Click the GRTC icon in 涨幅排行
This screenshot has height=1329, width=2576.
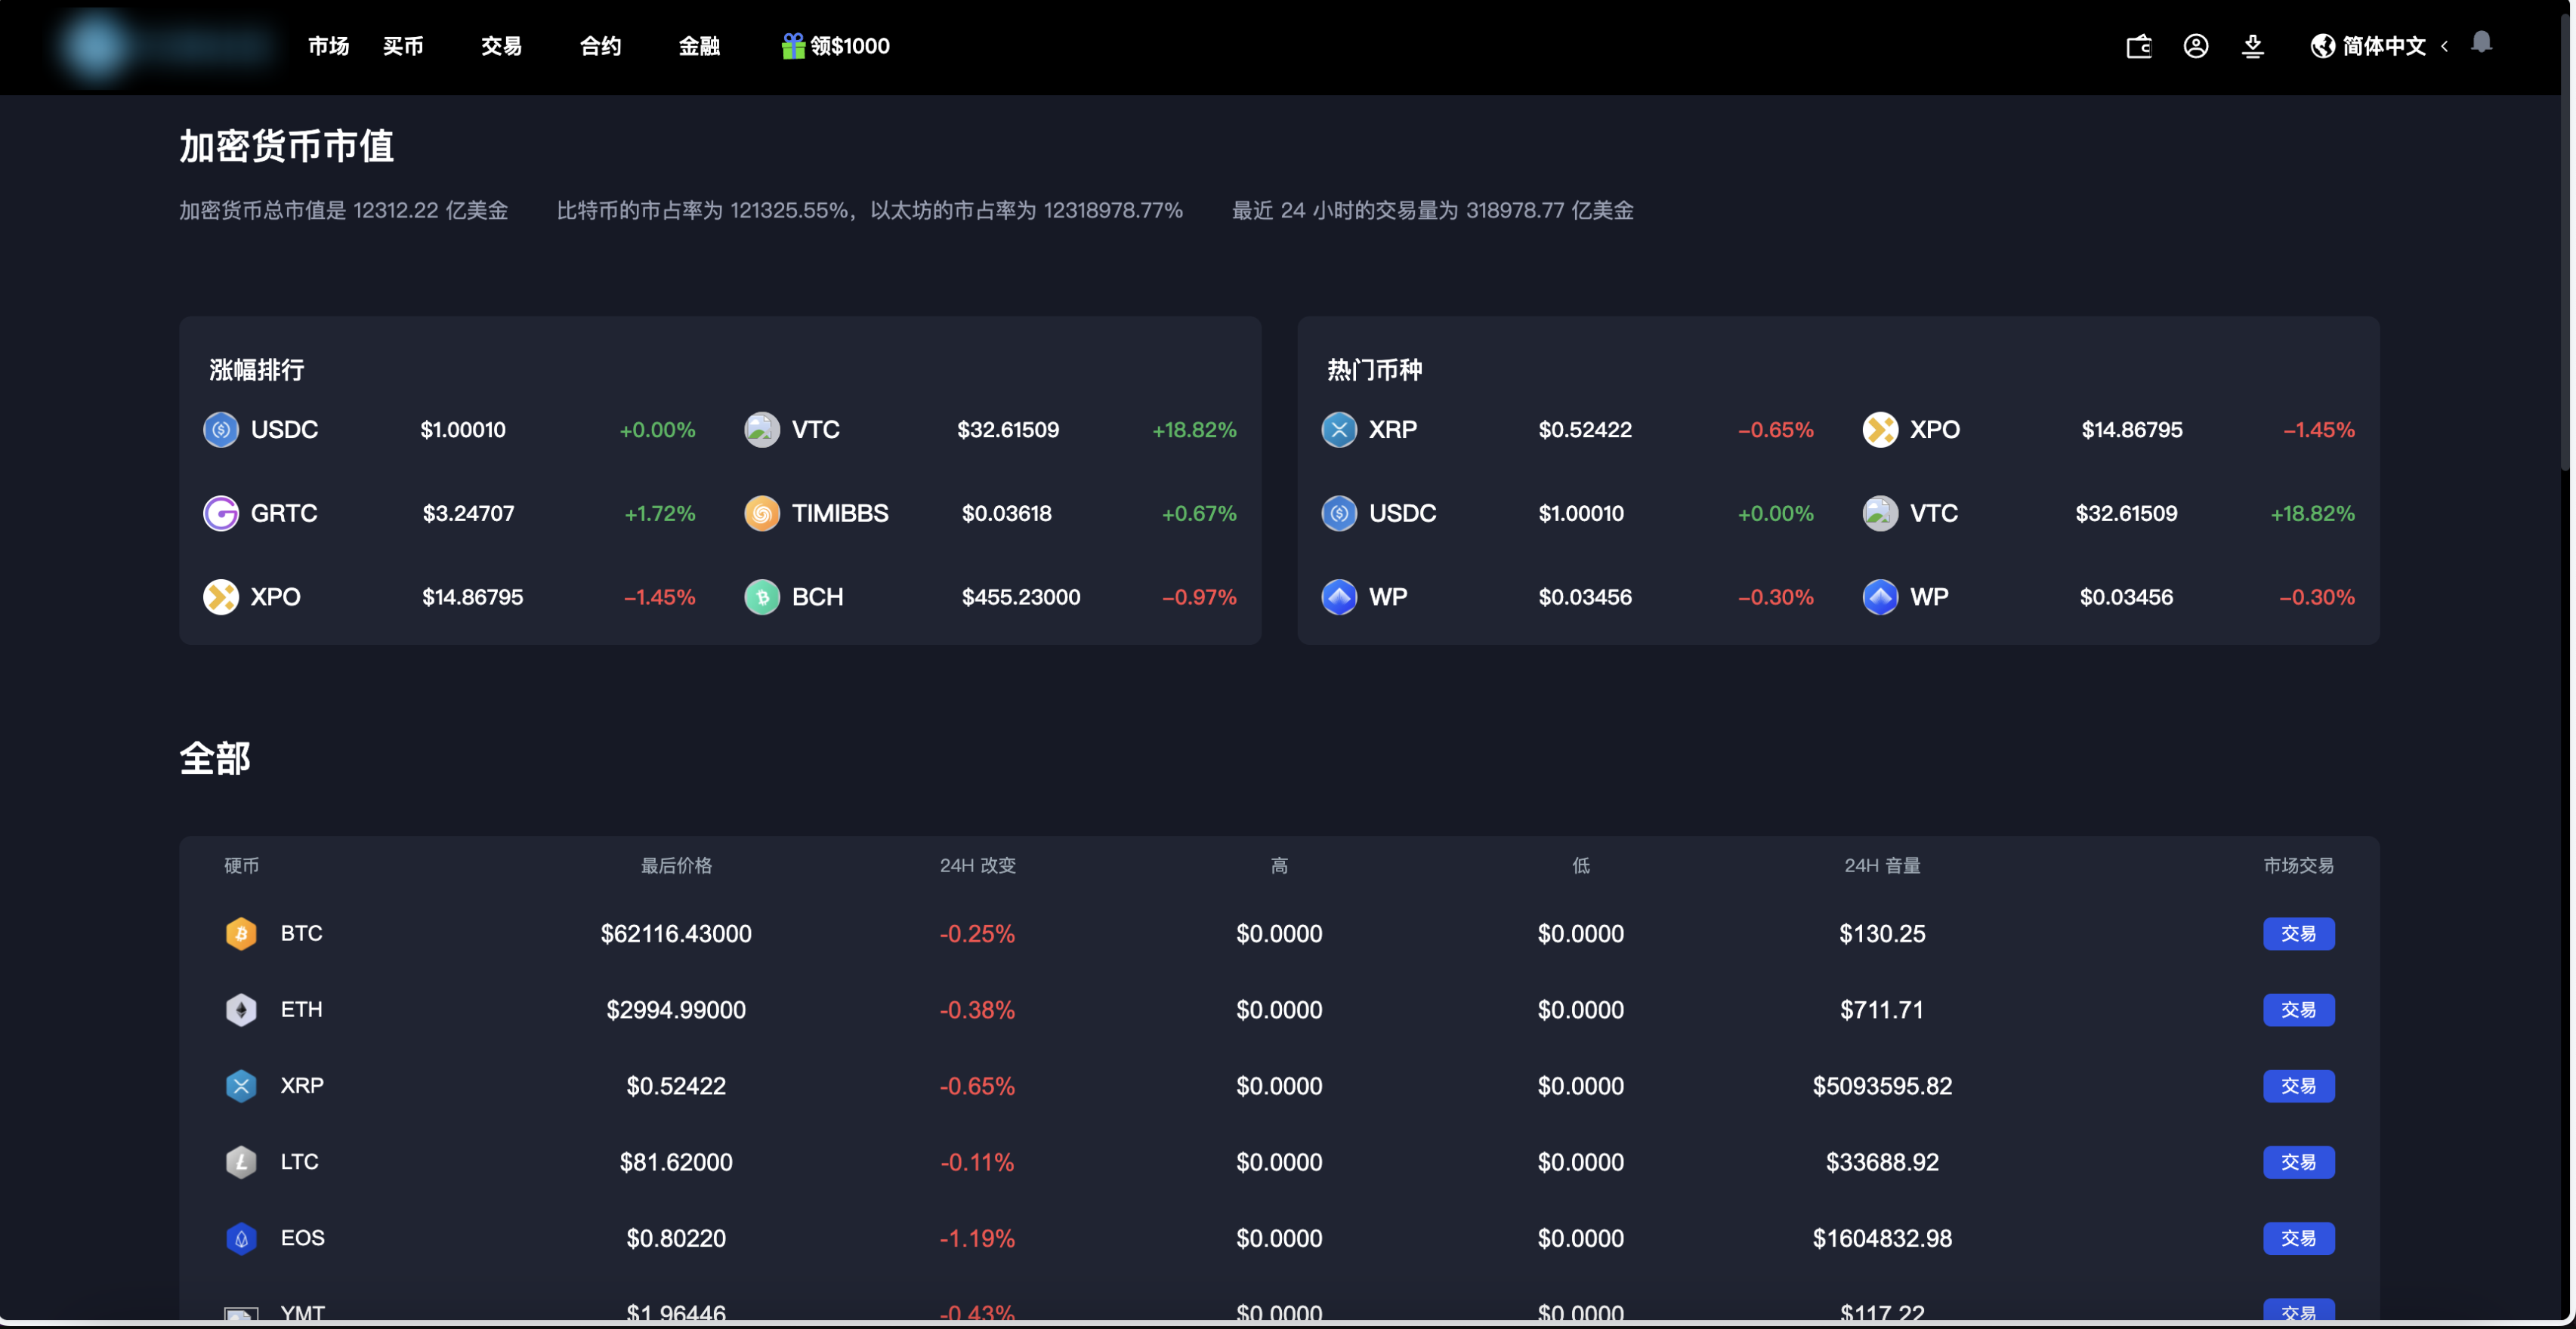[221, 513]
